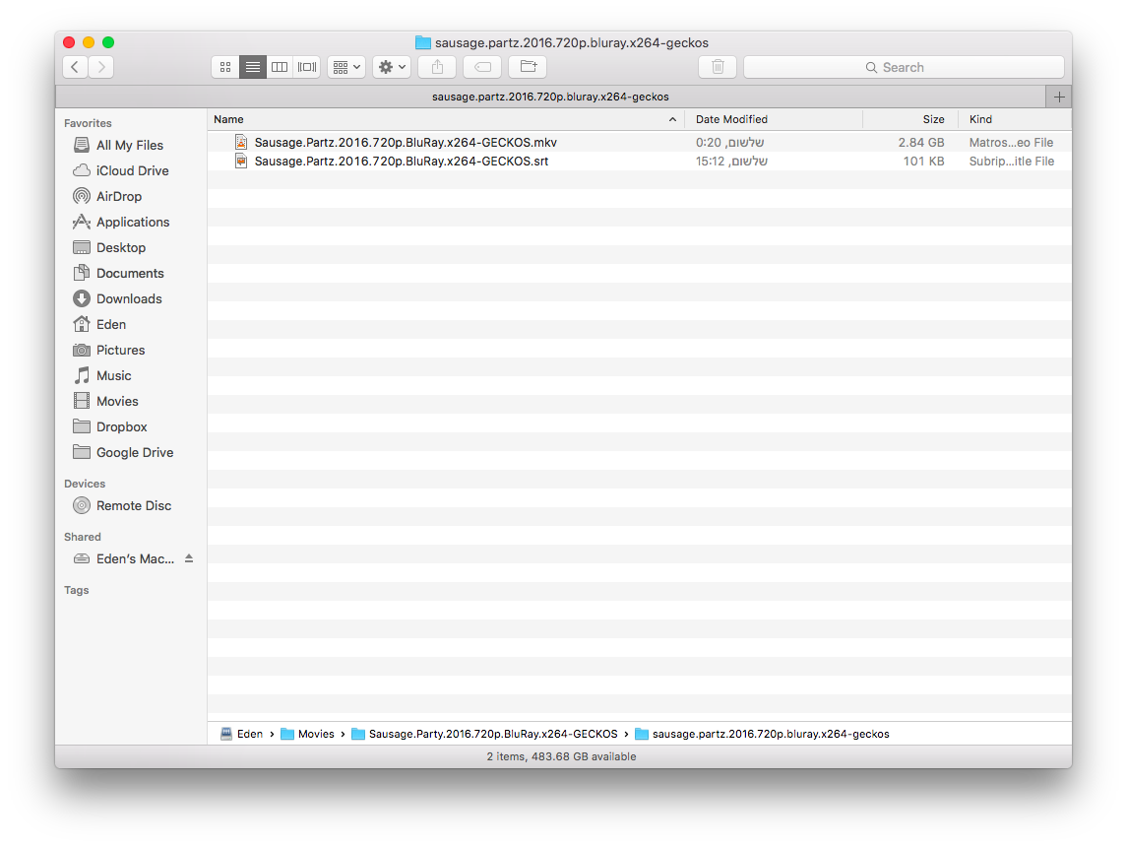Sort by the Size column header
The height and width of the screenshot is (847, 1127).
coord(910,119)
